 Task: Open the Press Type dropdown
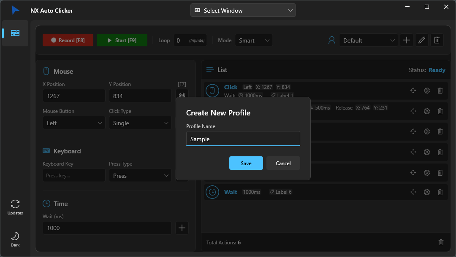pos(140,176)
